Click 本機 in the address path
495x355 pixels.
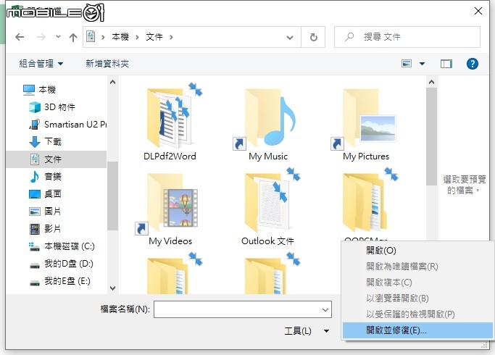[120, 37]
